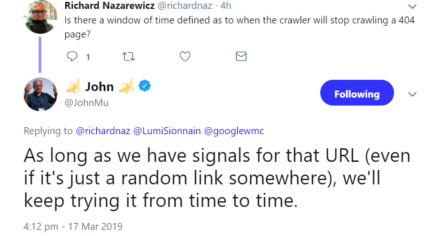Open Richard Nazarewicz's profile picture
Viewport: 441px width, 236px height.
pyautogui.click(x=40, y=17)
